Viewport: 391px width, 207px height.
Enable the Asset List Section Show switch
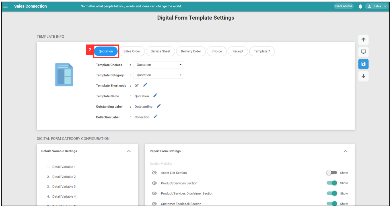click(x=332, y=173)
